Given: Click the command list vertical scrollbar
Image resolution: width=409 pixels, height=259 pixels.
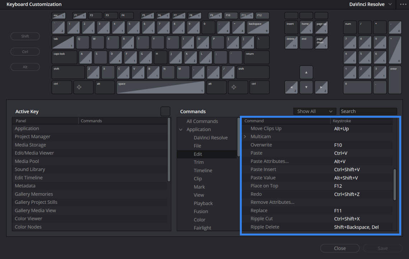Looking at the screenshot, I should pos(395,184).
